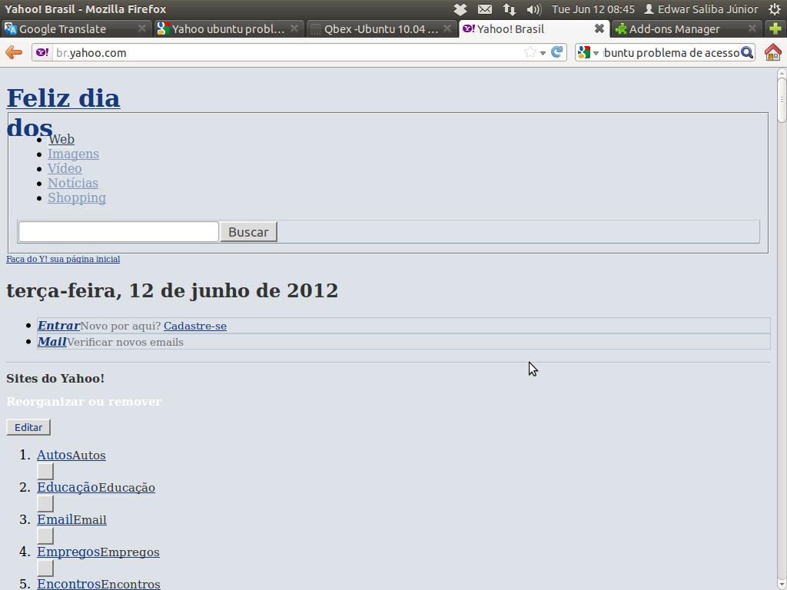Screen dimensions: 787x590
Task: Click the small button beneath the Email link
Action: [45, 535]
